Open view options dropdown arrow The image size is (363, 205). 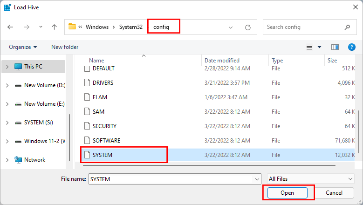(x=320, y=47)
